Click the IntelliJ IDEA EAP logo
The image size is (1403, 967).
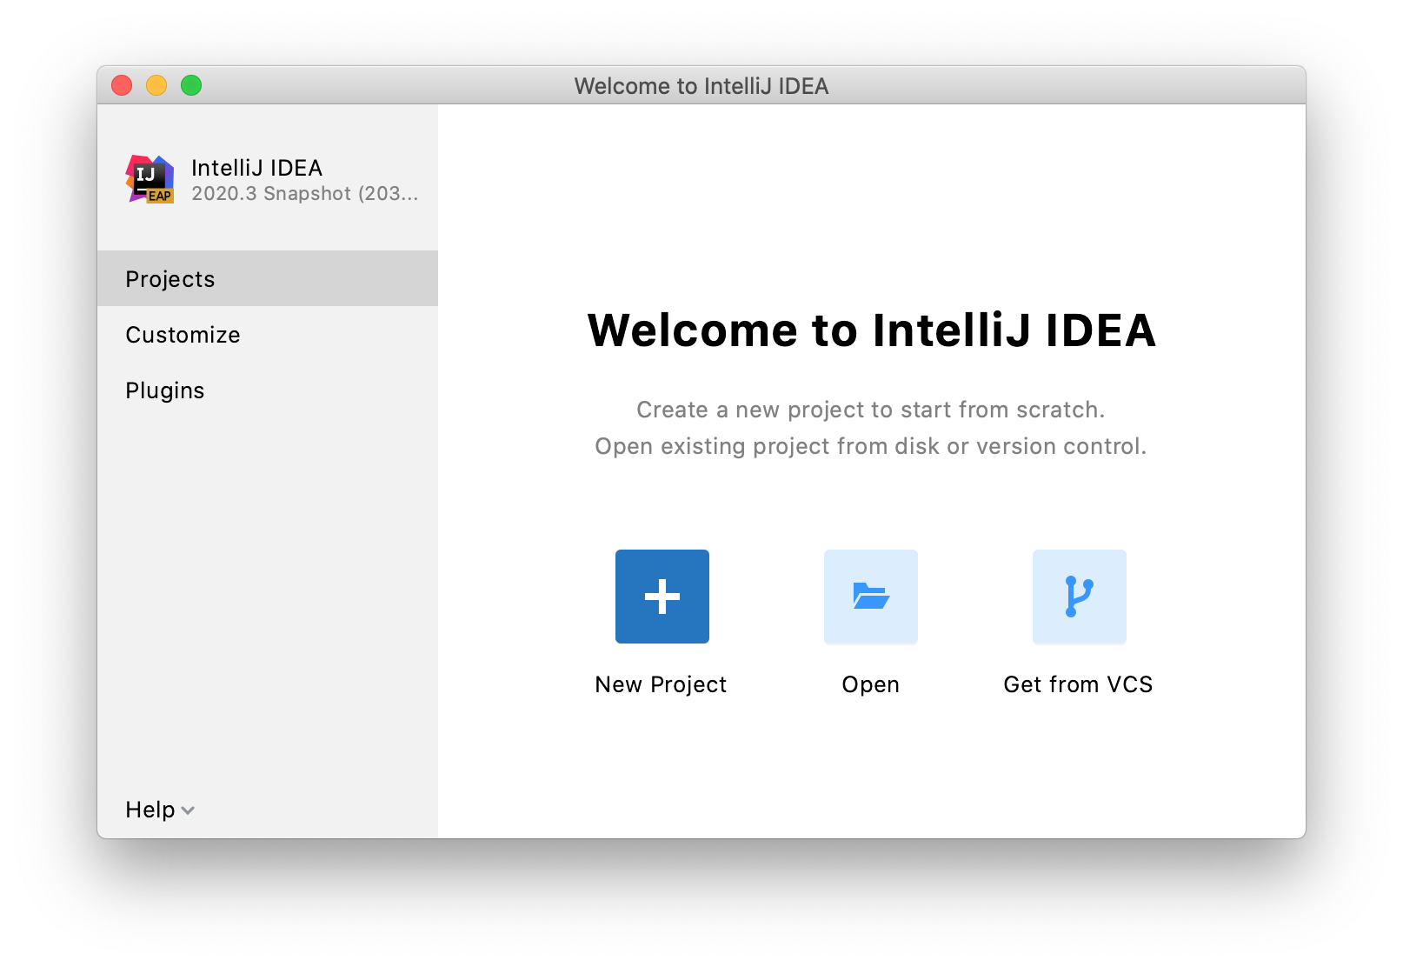[150, 179]
